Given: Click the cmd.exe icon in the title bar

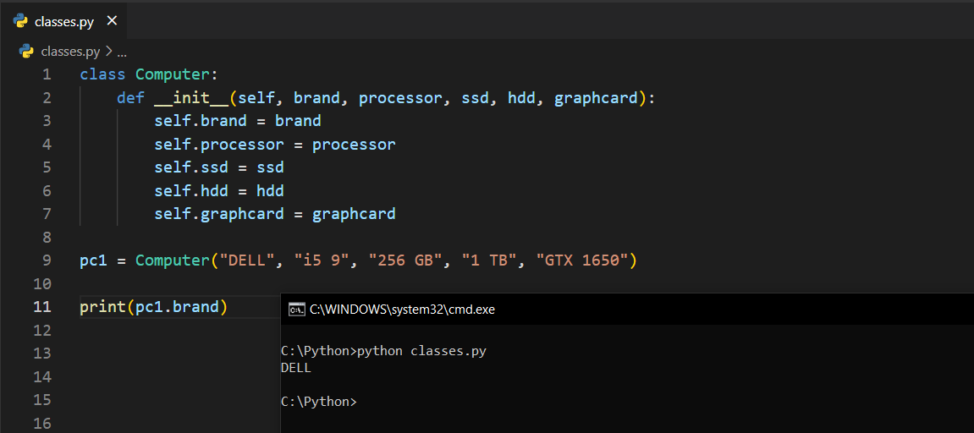Looking at the screenshot, I should pos(296,310).
